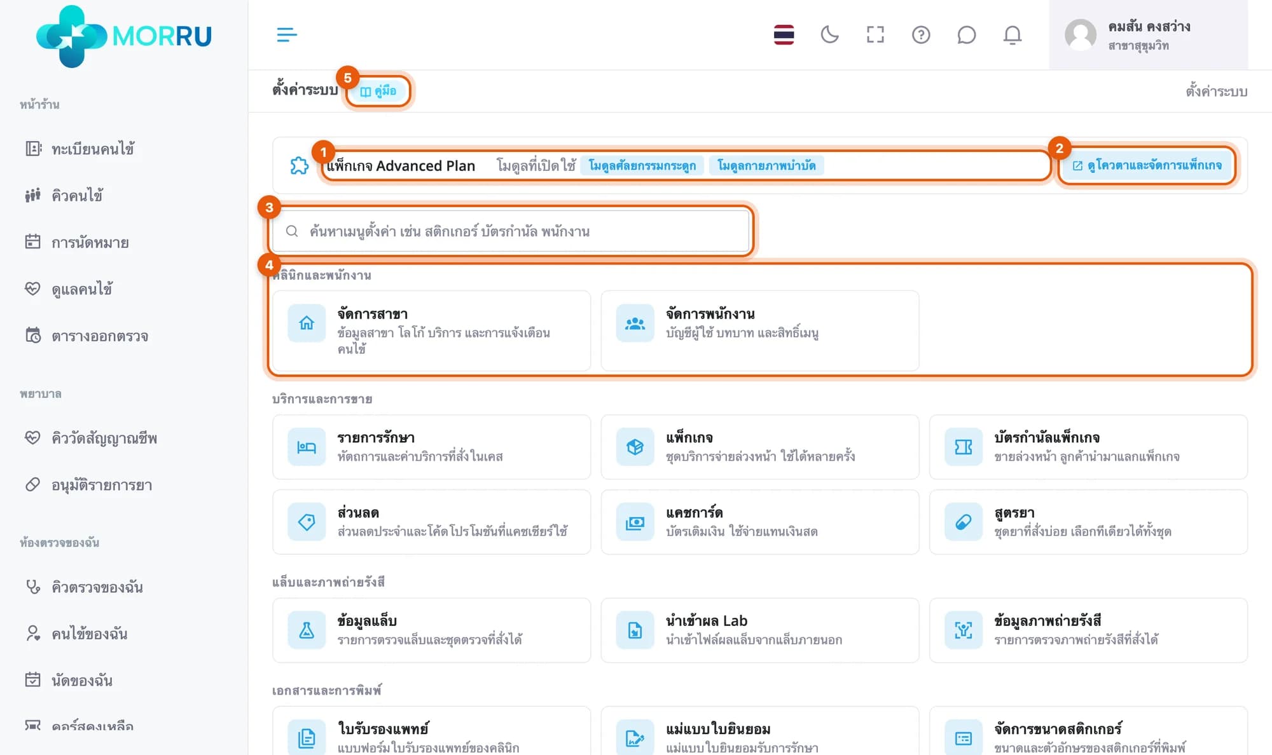The width and height of the screenshot is (1272, 755).
Task: Open language selector Thai flag icon
Action: click(784, 34)
